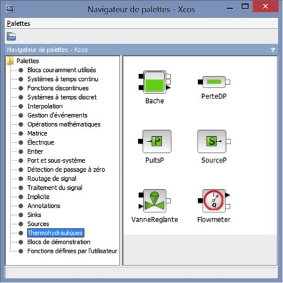This screenshot has height=283, width=283.
Task: Pick the SourceP pressure source block
Action: point(214,141)
